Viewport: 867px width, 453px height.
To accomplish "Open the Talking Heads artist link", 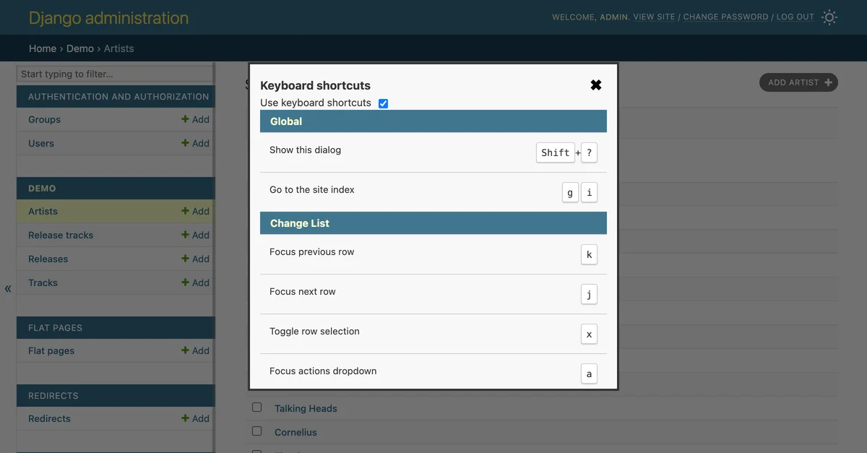I will (x=306, y=408).
